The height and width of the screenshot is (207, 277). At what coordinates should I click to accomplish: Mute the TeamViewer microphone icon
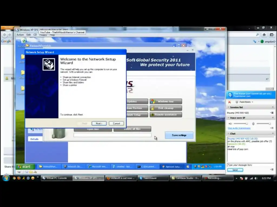pyautogui.click(x=253, y=124)
